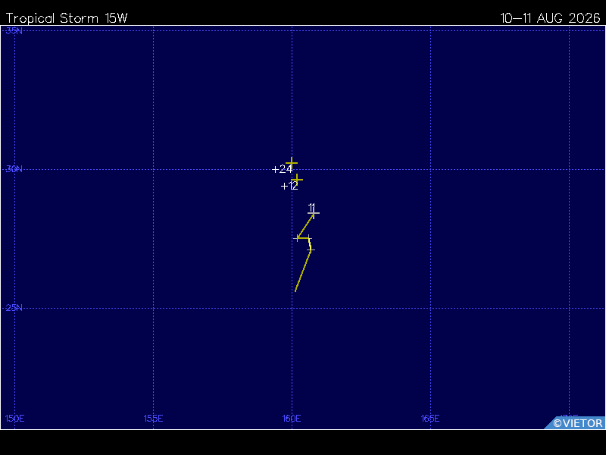Click the '10-11 AUG 2026' date label
Screen dimensions: 606x455
550,18
